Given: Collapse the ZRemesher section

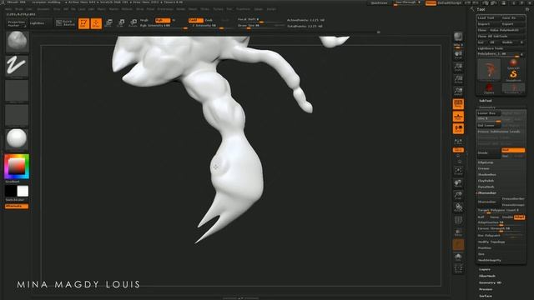Looking at the screenshot, I should pyautogui.click(x=487, y=192).
